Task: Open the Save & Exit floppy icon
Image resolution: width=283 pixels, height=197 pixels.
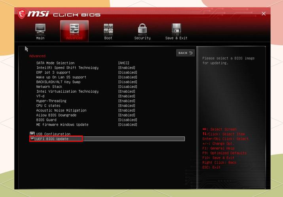Action: click(177, 28)
